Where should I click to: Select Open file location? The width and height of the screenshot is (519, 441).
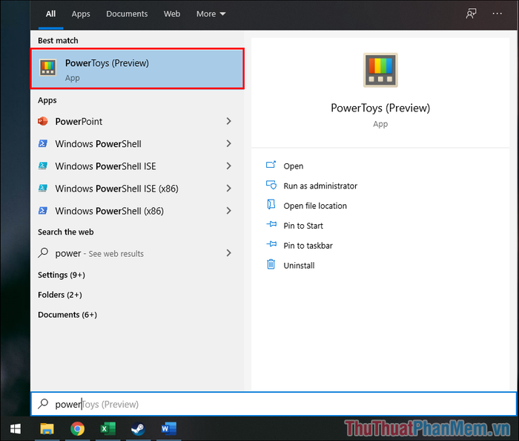pyautogui.click(x=315, y=206)
